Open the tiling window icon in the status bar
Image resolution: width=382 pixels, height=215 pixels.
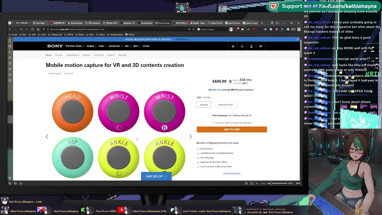[x=252, y=183]
